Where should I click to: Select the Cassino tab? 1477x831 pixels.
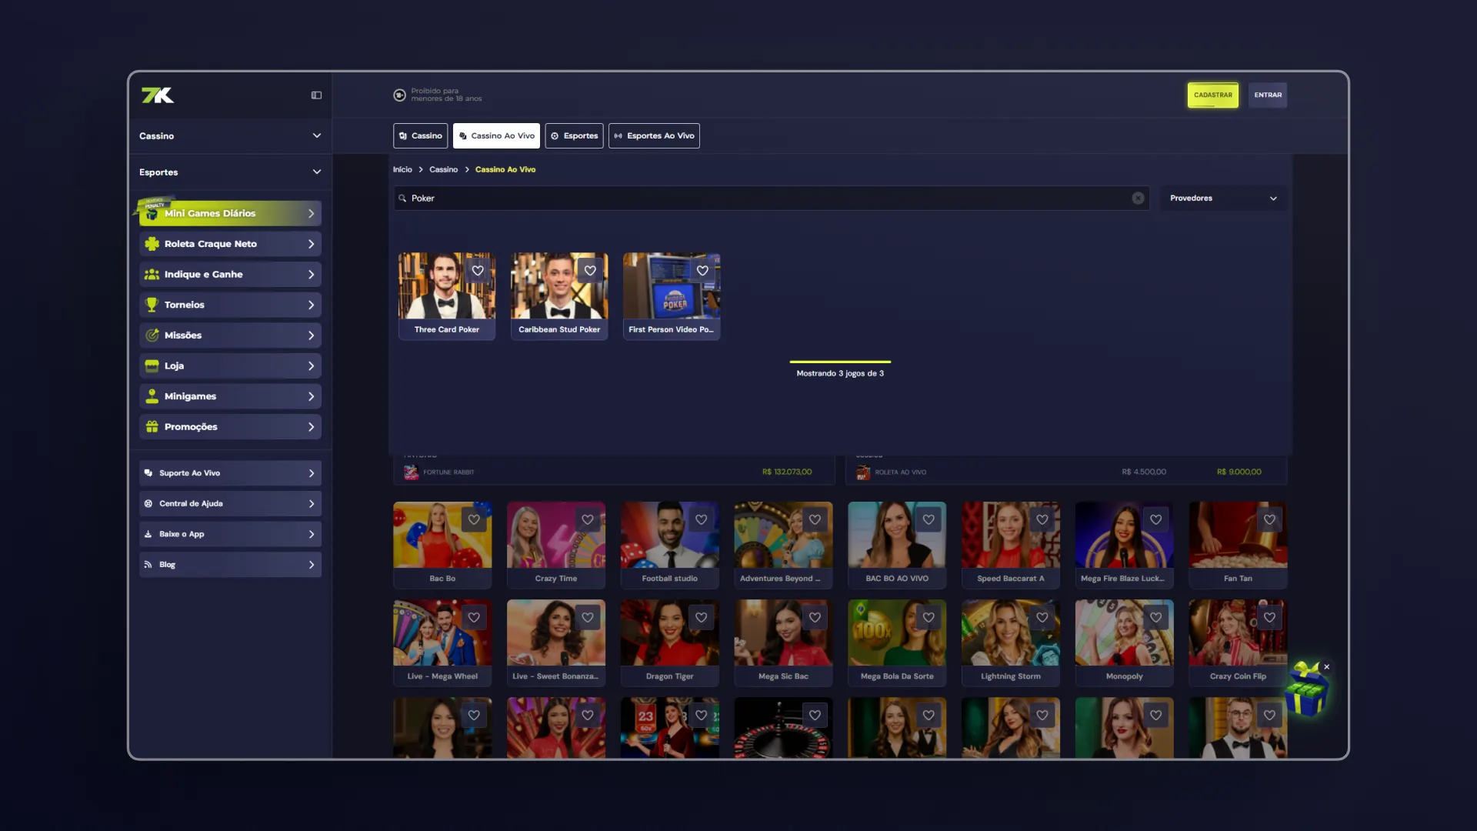tap(421, 136)
